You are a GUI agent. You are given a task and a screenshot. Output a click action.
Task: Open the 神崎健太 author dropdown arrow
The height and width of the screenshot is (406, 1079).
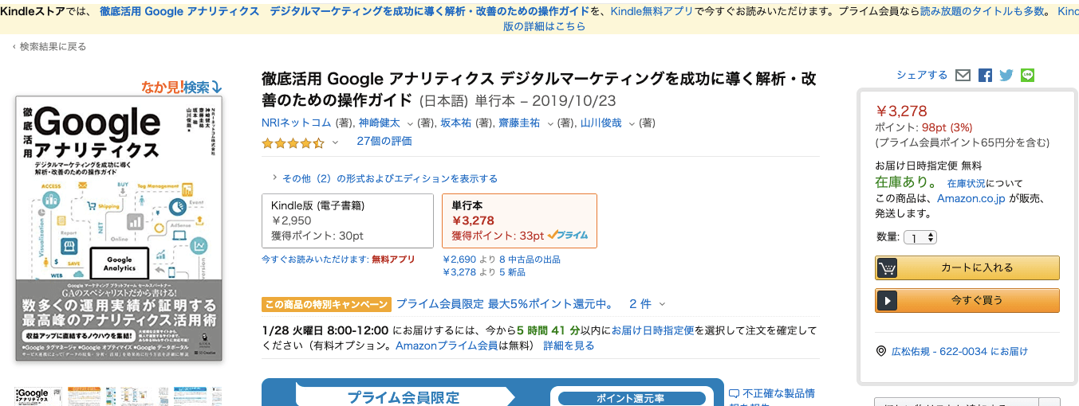410,123
